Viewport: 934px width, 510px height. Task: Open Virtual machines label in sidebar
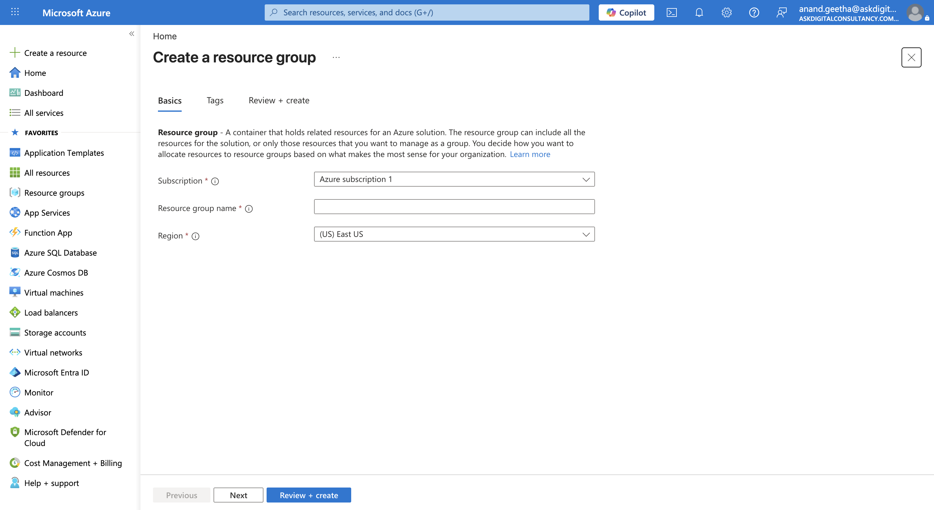(x=54, y=292)
